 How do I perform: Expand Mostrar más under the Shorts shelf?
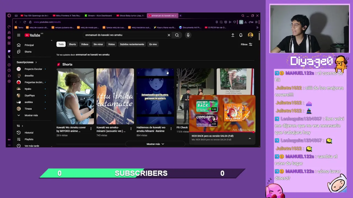tap(155, 144)
